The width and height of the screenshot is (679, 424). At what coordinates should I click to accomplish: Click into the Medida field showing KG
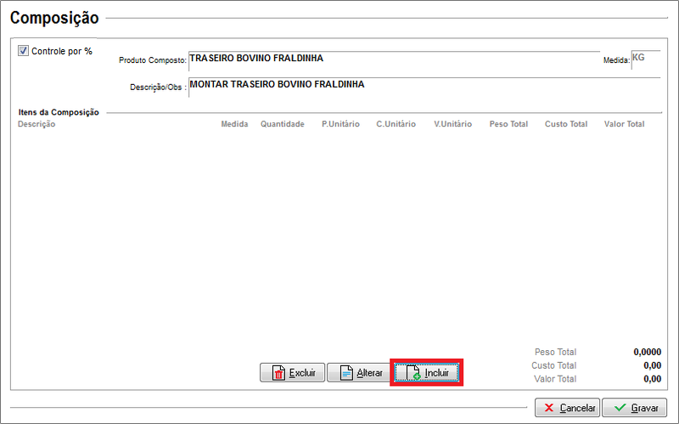(x=645, y=59)
